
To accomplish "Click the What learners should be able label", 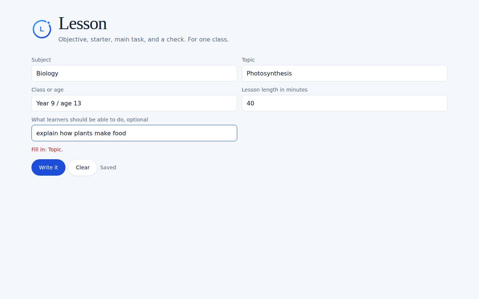I will [x=90, y=120].
